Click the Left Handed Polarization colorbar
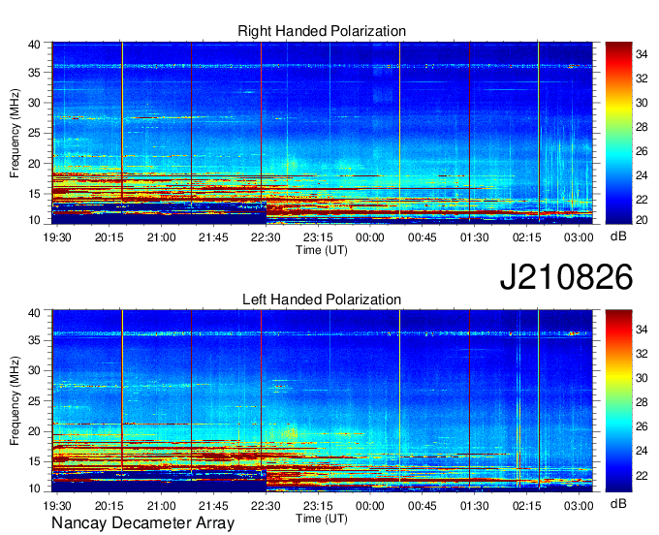659x535 pixels. [618, 400]
